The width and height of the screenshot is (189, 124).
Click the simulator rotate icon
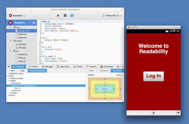point(178,113)
